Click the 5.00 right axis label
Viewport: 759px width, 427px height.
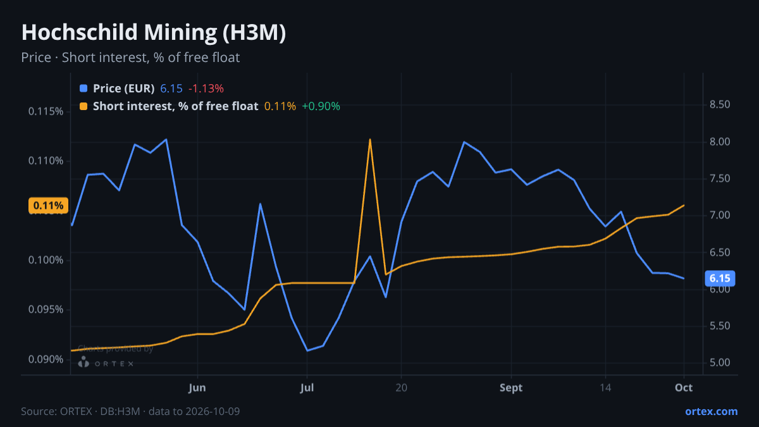(720, 362)
